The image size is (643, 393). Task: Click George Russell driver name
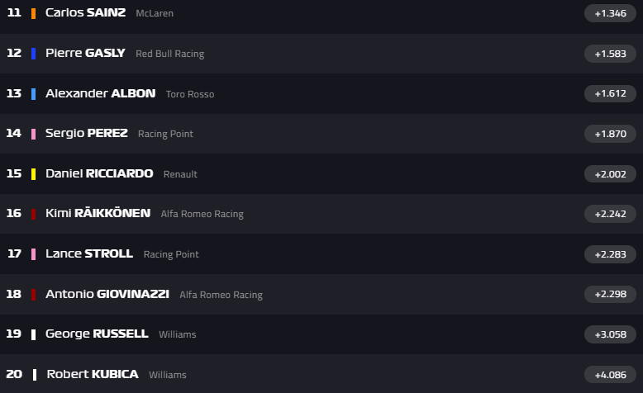(97, 334)
